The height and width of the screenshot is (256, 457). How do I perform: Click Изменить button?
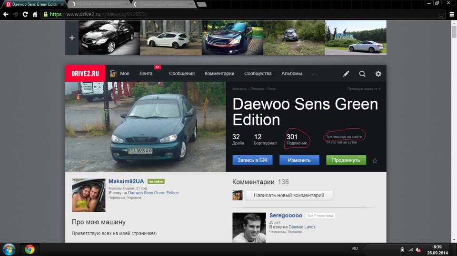pos(299,160)
